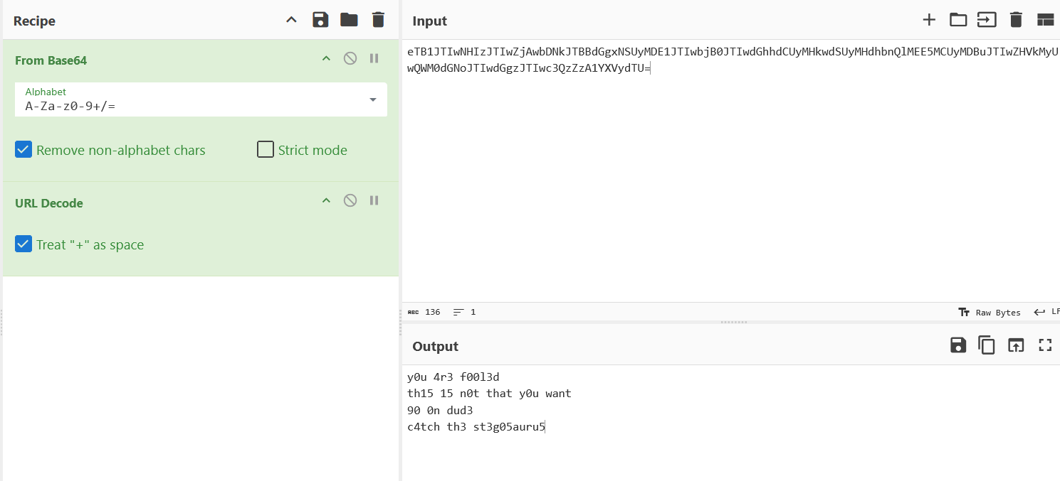
Task: Click output line "90 0n dud3"
Action: [x=440, y=410]
